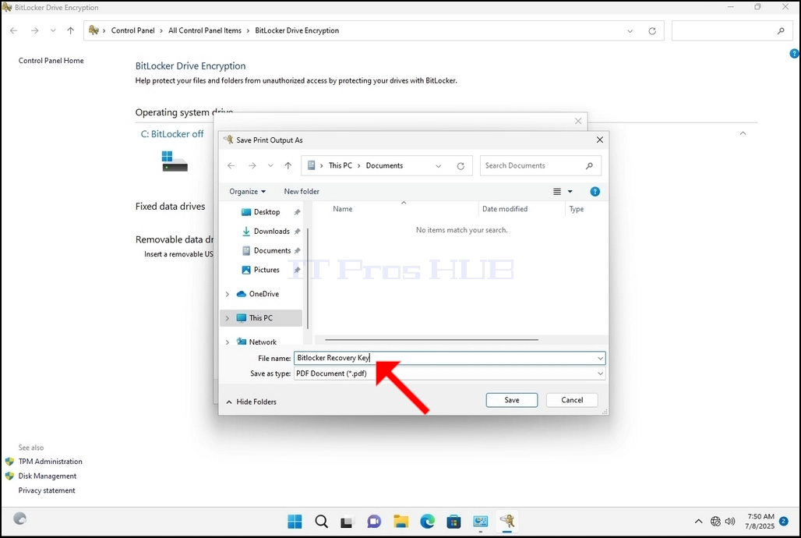Screen dimensions: 801x538
Task: Open Control Panel help icon
Action: (x=794, y=53)
